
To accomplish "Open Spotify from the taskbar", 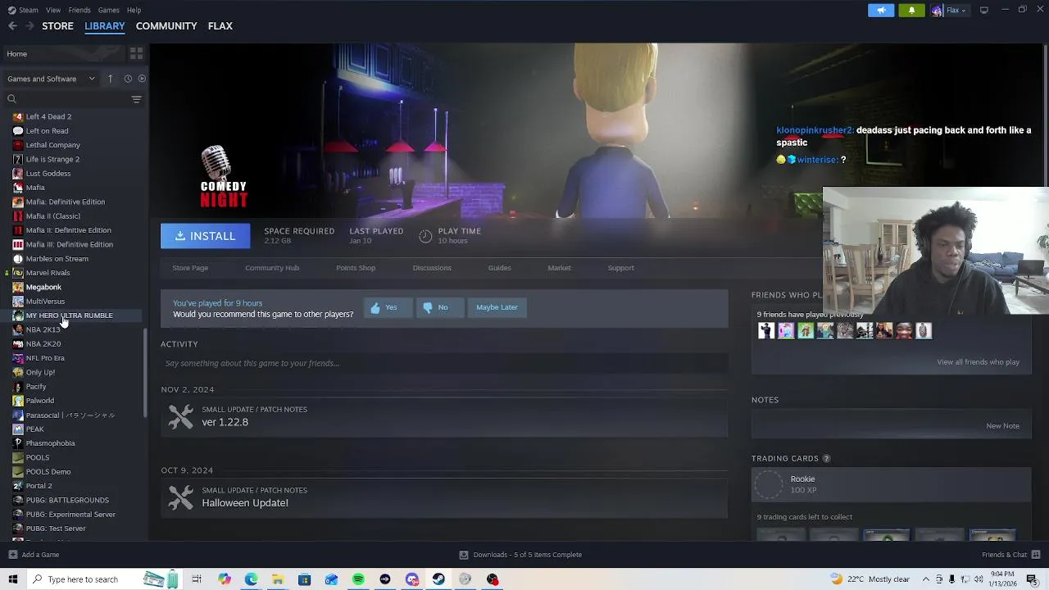I will click(358, 579).
